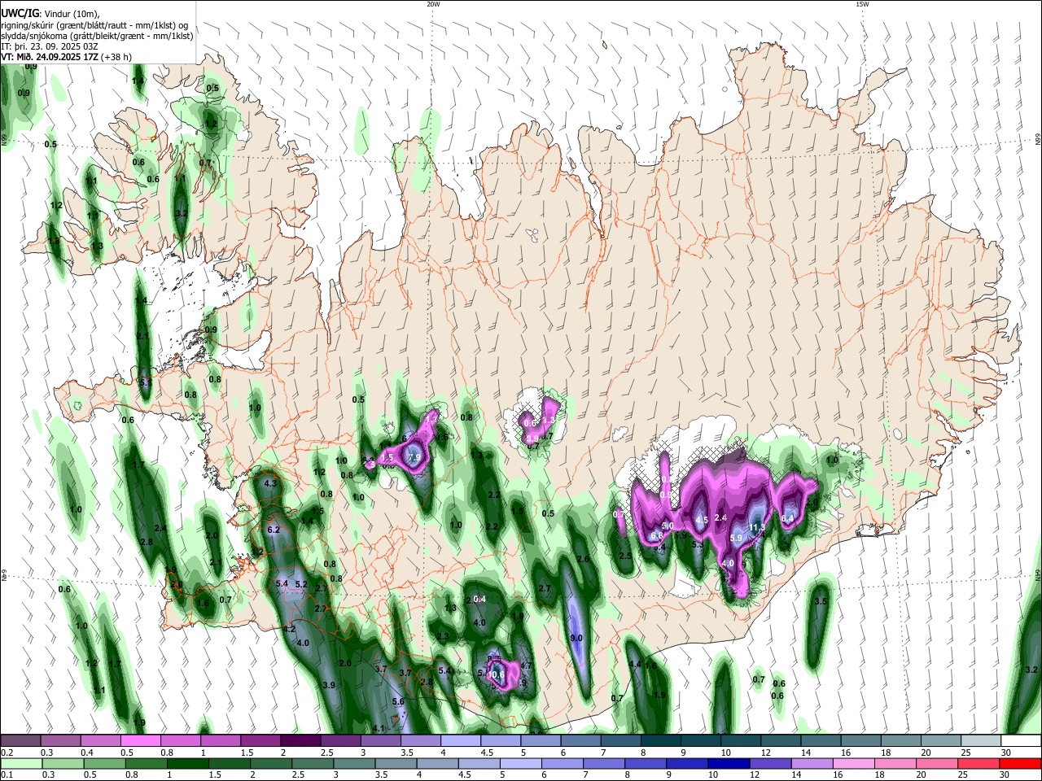Click the '10.6' precipitation value on the map
This screenshot has height=781, width=1042.
[x=496, y=674]
